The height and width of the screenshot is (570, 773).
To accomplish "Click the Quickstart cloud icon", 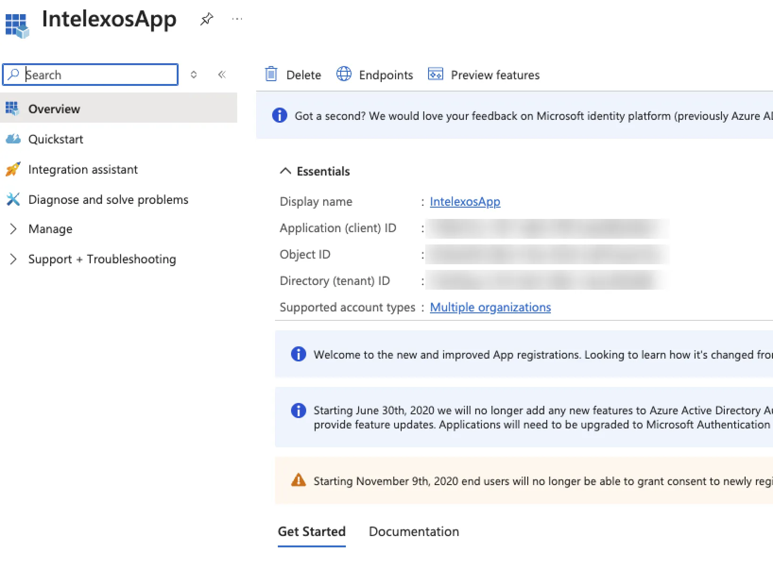I will point(13,139).
